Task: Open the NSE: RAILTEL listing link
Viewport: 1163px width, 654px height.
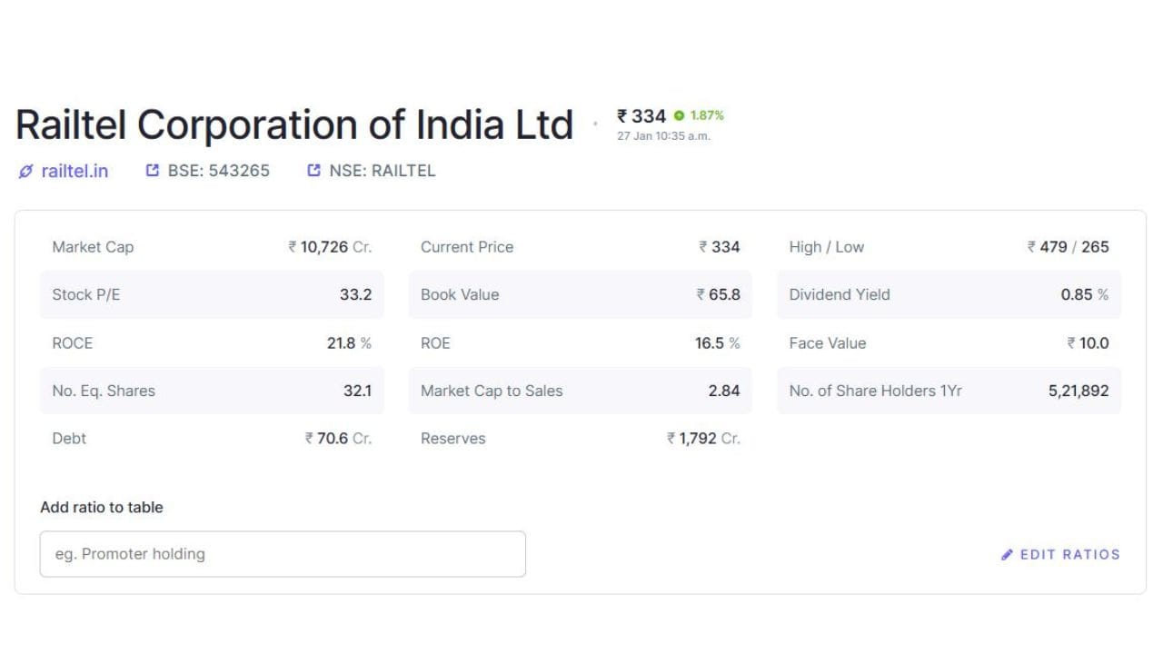Action: tap(382, 171)
